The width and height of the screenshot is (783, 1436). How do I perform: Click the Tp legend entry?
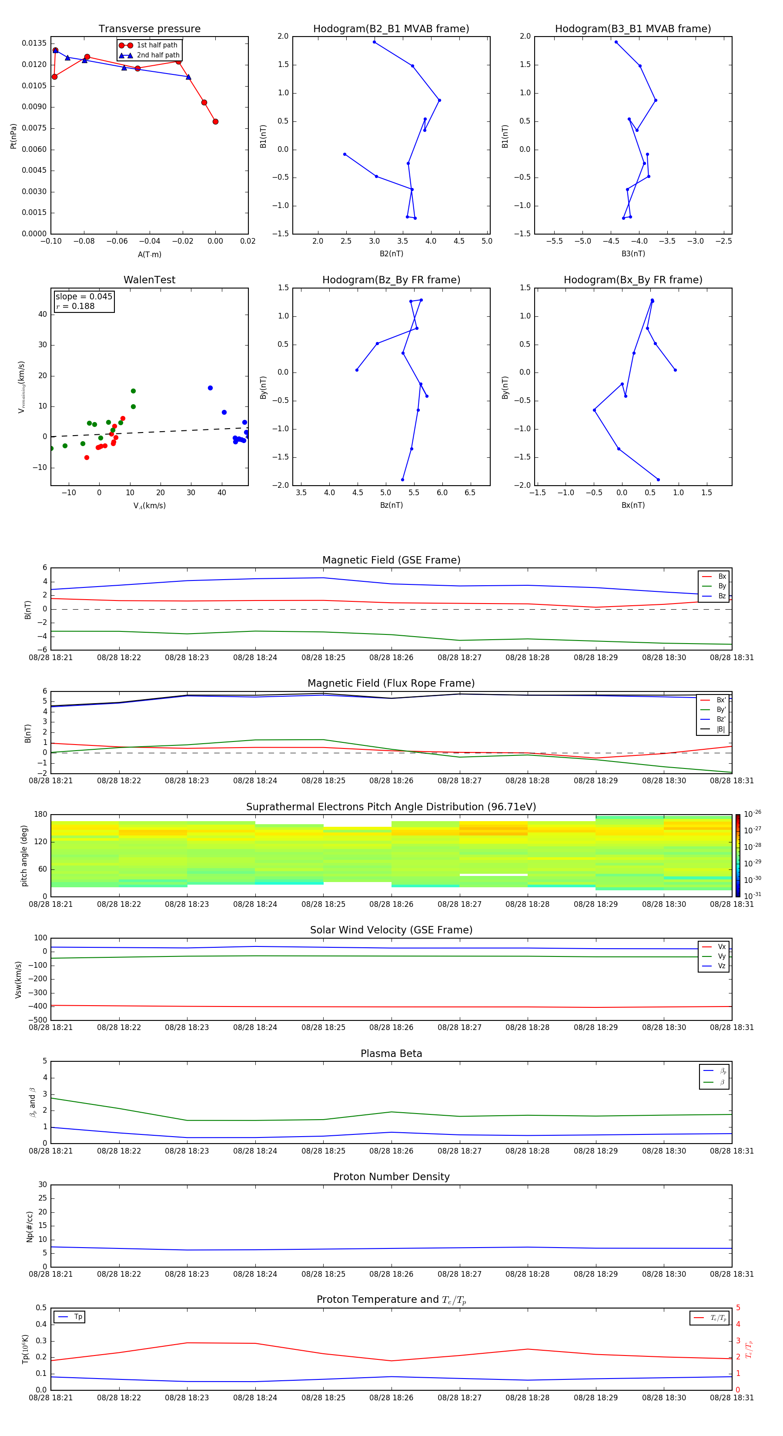click(70, 1317)
